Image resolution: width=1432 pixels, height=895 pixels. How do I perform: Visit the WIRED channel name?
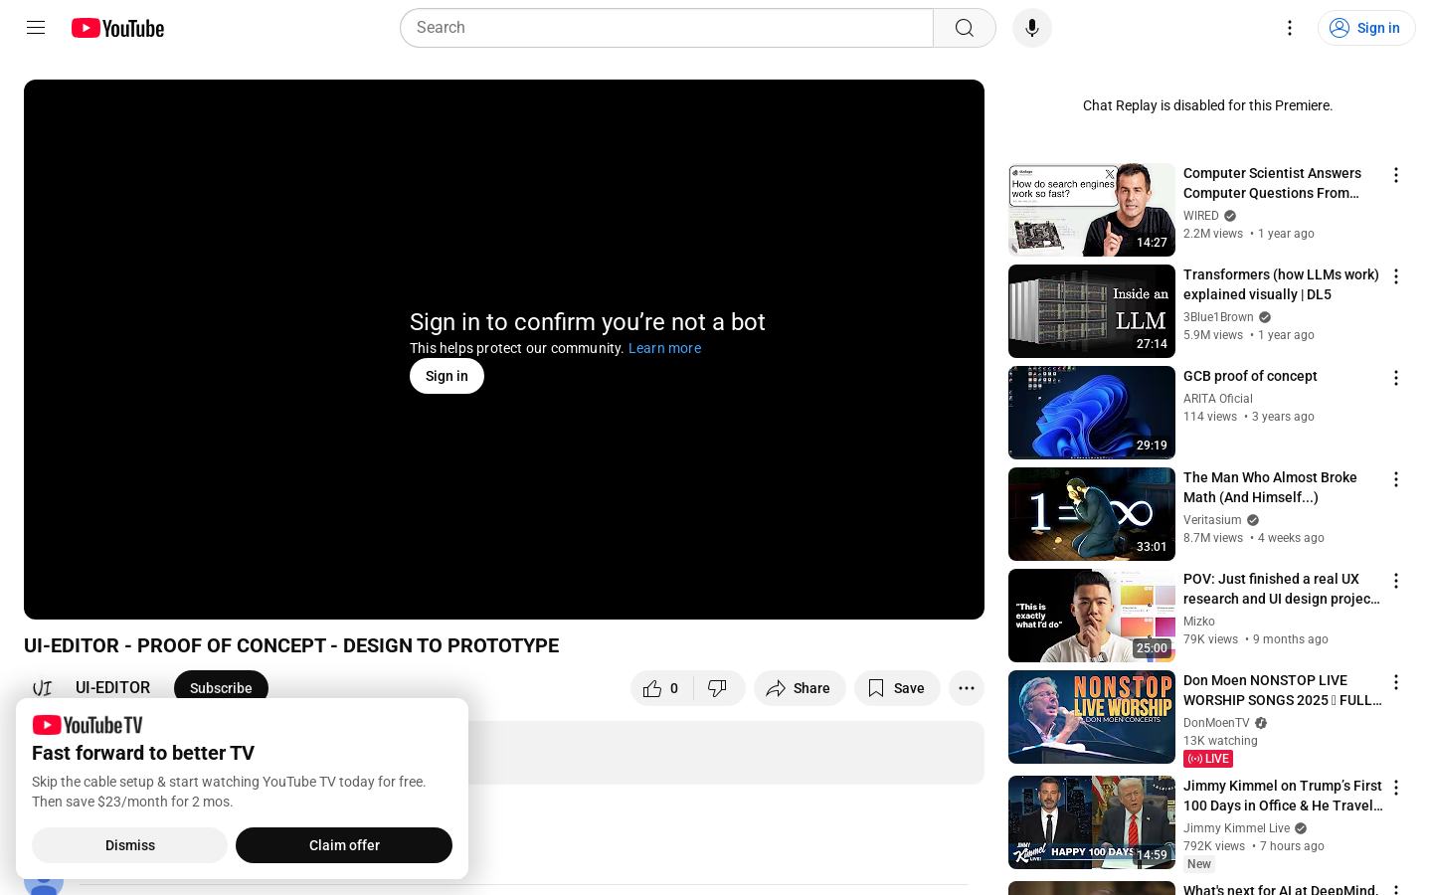click(1201, 216)
